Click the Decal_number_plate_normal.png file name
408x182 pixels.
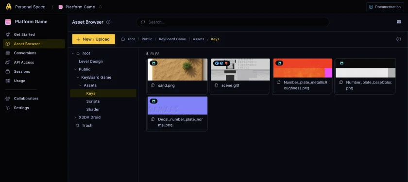coord(180,122)
